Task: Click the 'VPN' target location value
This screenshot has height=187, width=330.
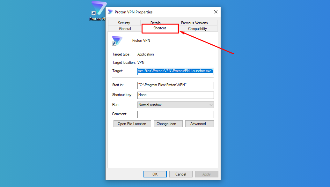Action: click(141, 63)
